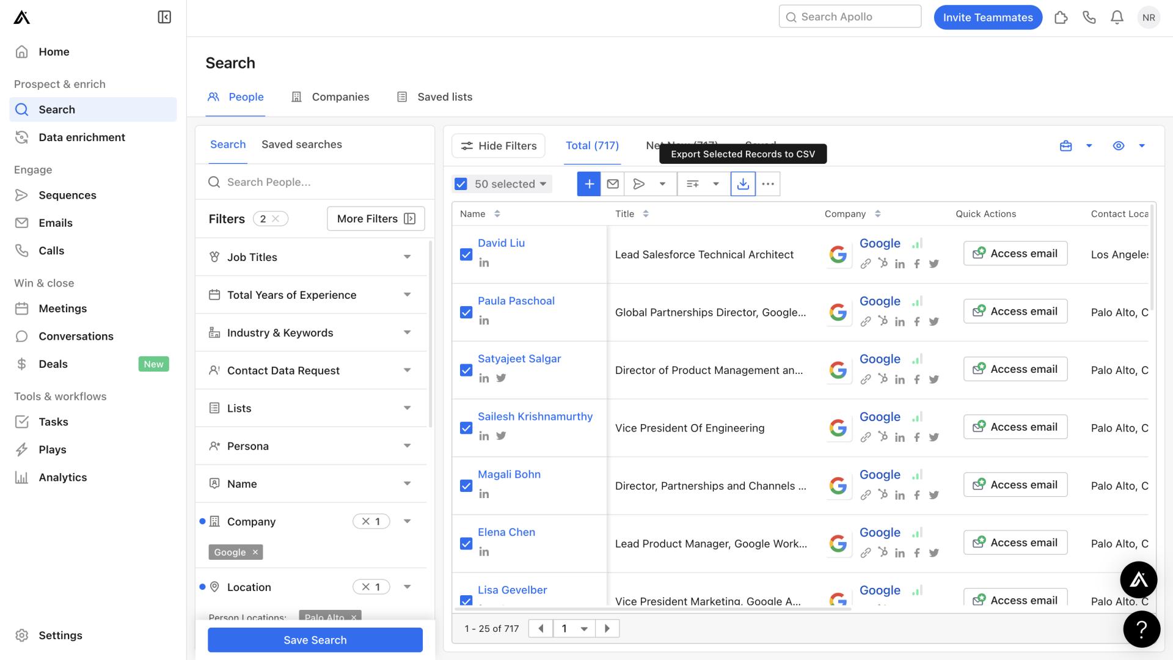The image size is (1173, 660).
Task: Uncheck Paula Paschoal row checkbox
Action: click(466, 313)
